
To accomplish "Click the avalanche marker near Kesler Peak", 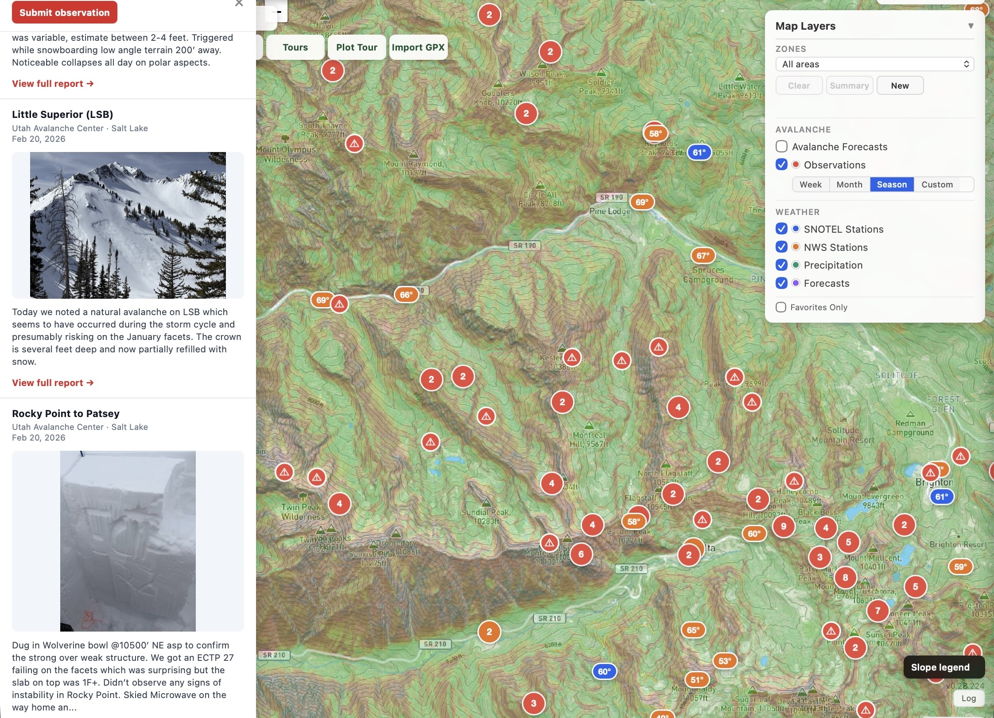I will pos(572,358).
